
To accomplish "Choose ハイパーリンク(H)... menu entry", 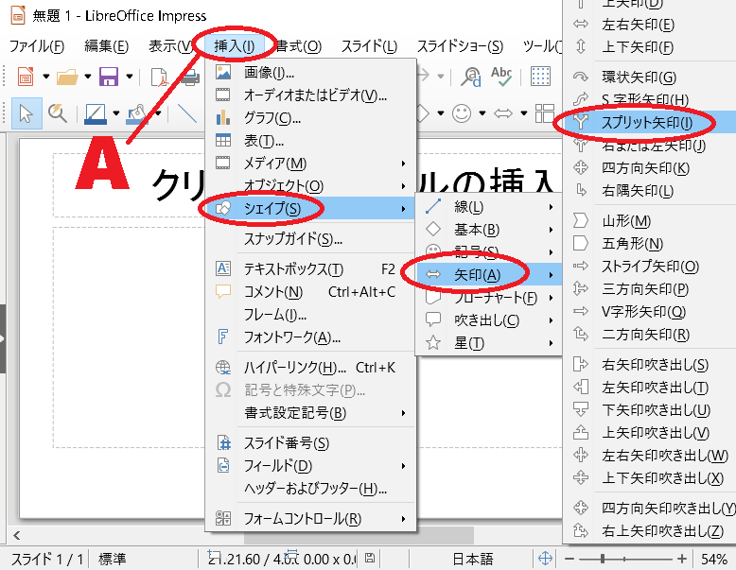I will (310, 368).
